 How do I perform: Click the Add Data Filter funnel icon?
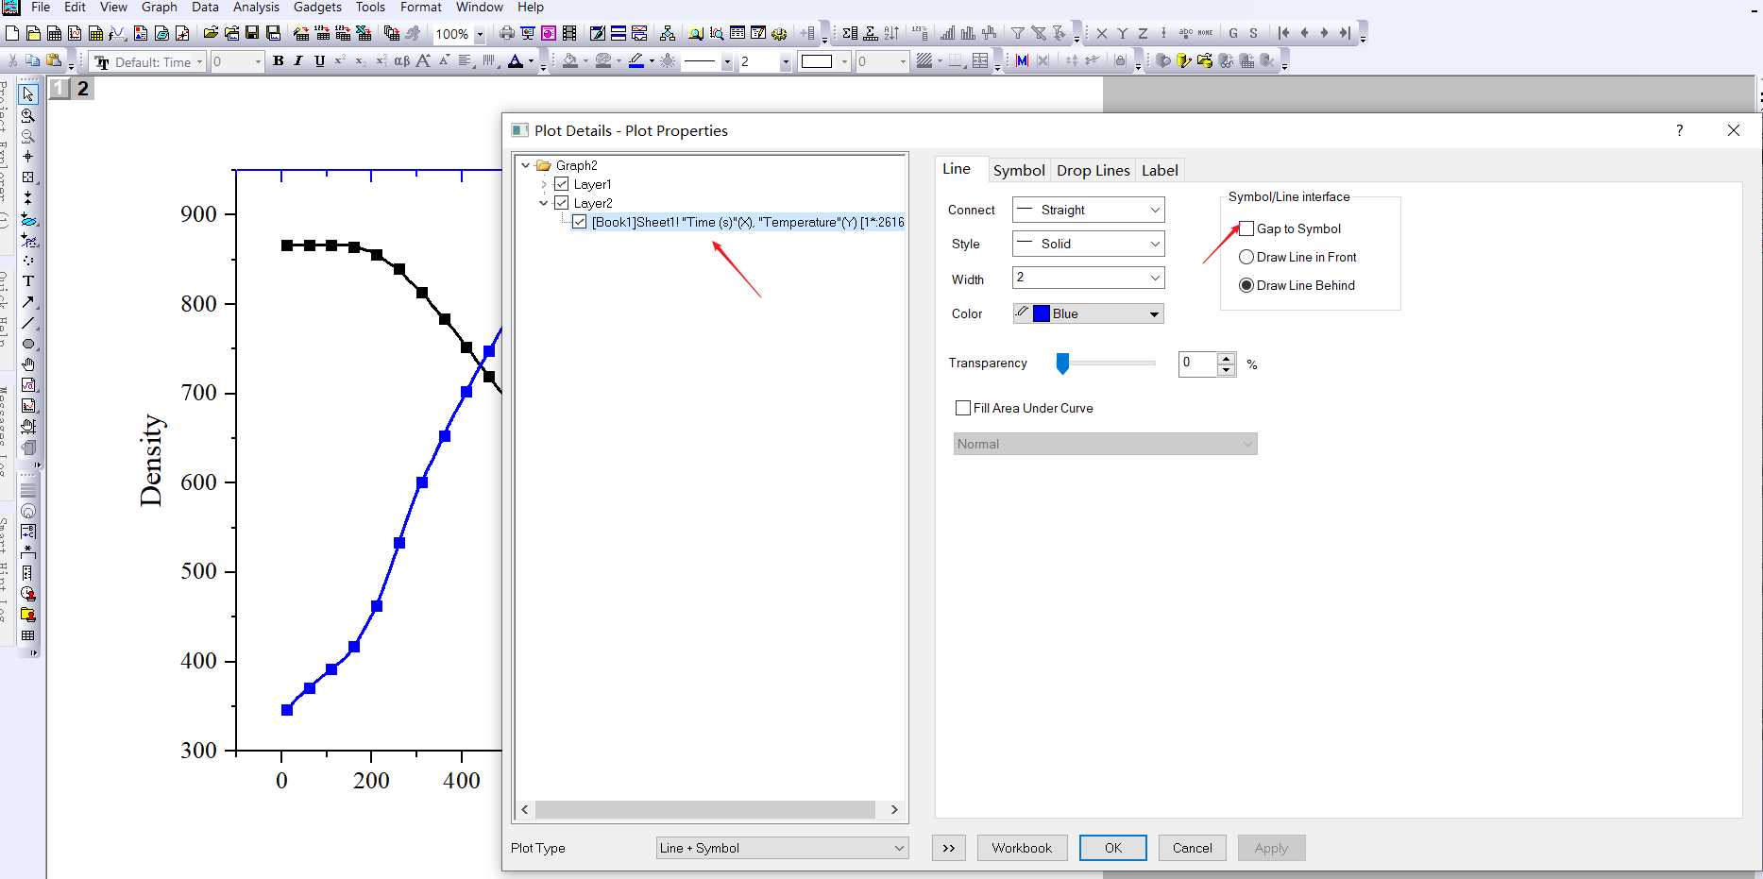pyautogui.click(x=1017, y=33)
